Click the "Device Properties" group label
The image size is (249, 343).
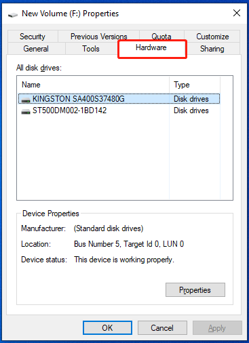51,214
